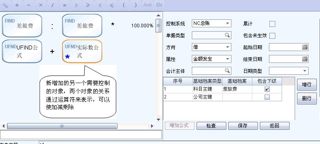Click the 包含下级 column header
The height and width of the screenshot is (144, 320).
point(267,81)
